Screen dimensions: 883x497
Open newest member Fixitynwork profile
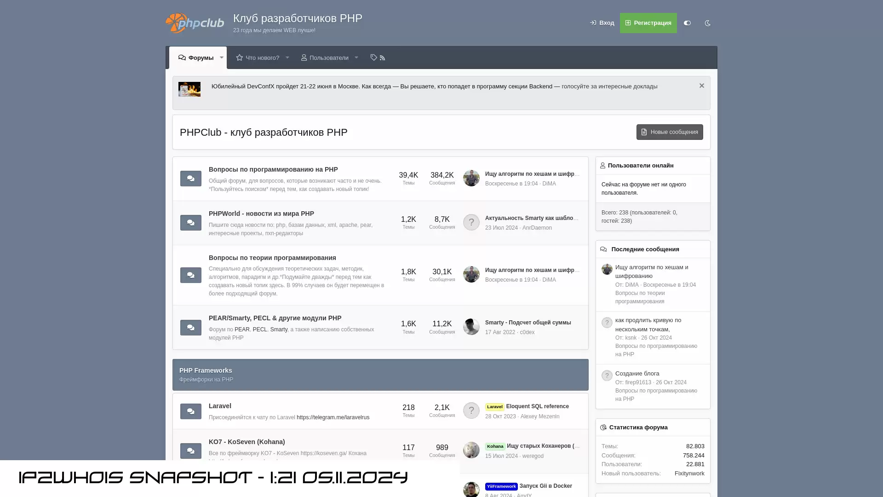coord(689,474)
